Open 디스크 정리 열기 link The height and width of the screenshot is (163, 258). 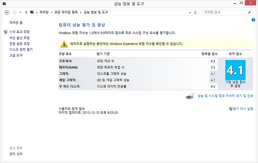21,50
